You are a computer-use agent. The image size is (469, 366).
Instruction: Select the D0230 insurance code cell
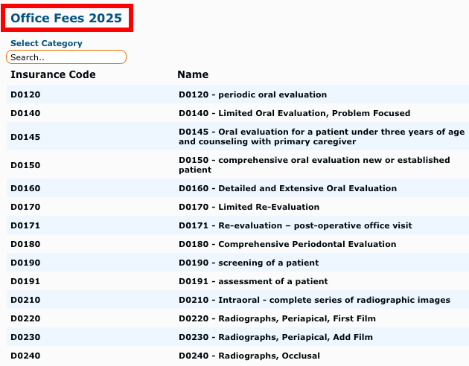[x=25, y=337]
